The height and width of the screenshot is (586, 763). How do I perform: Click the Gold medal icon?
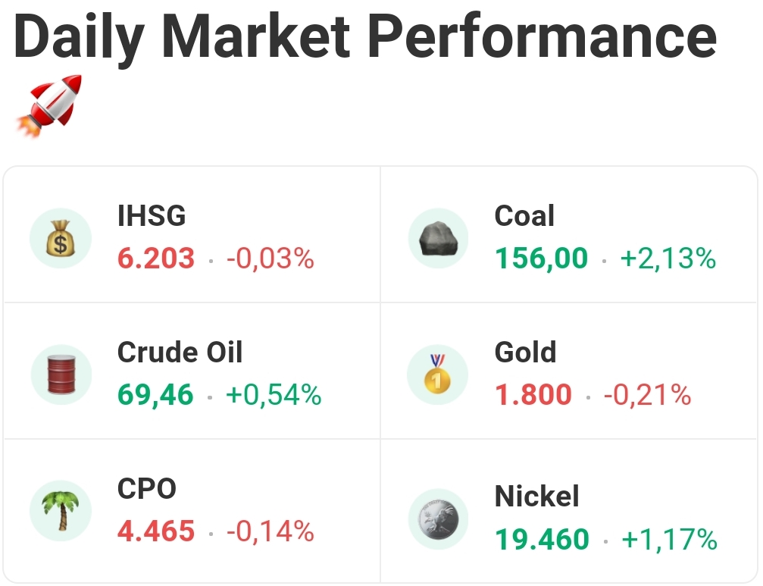coord(438,374)
